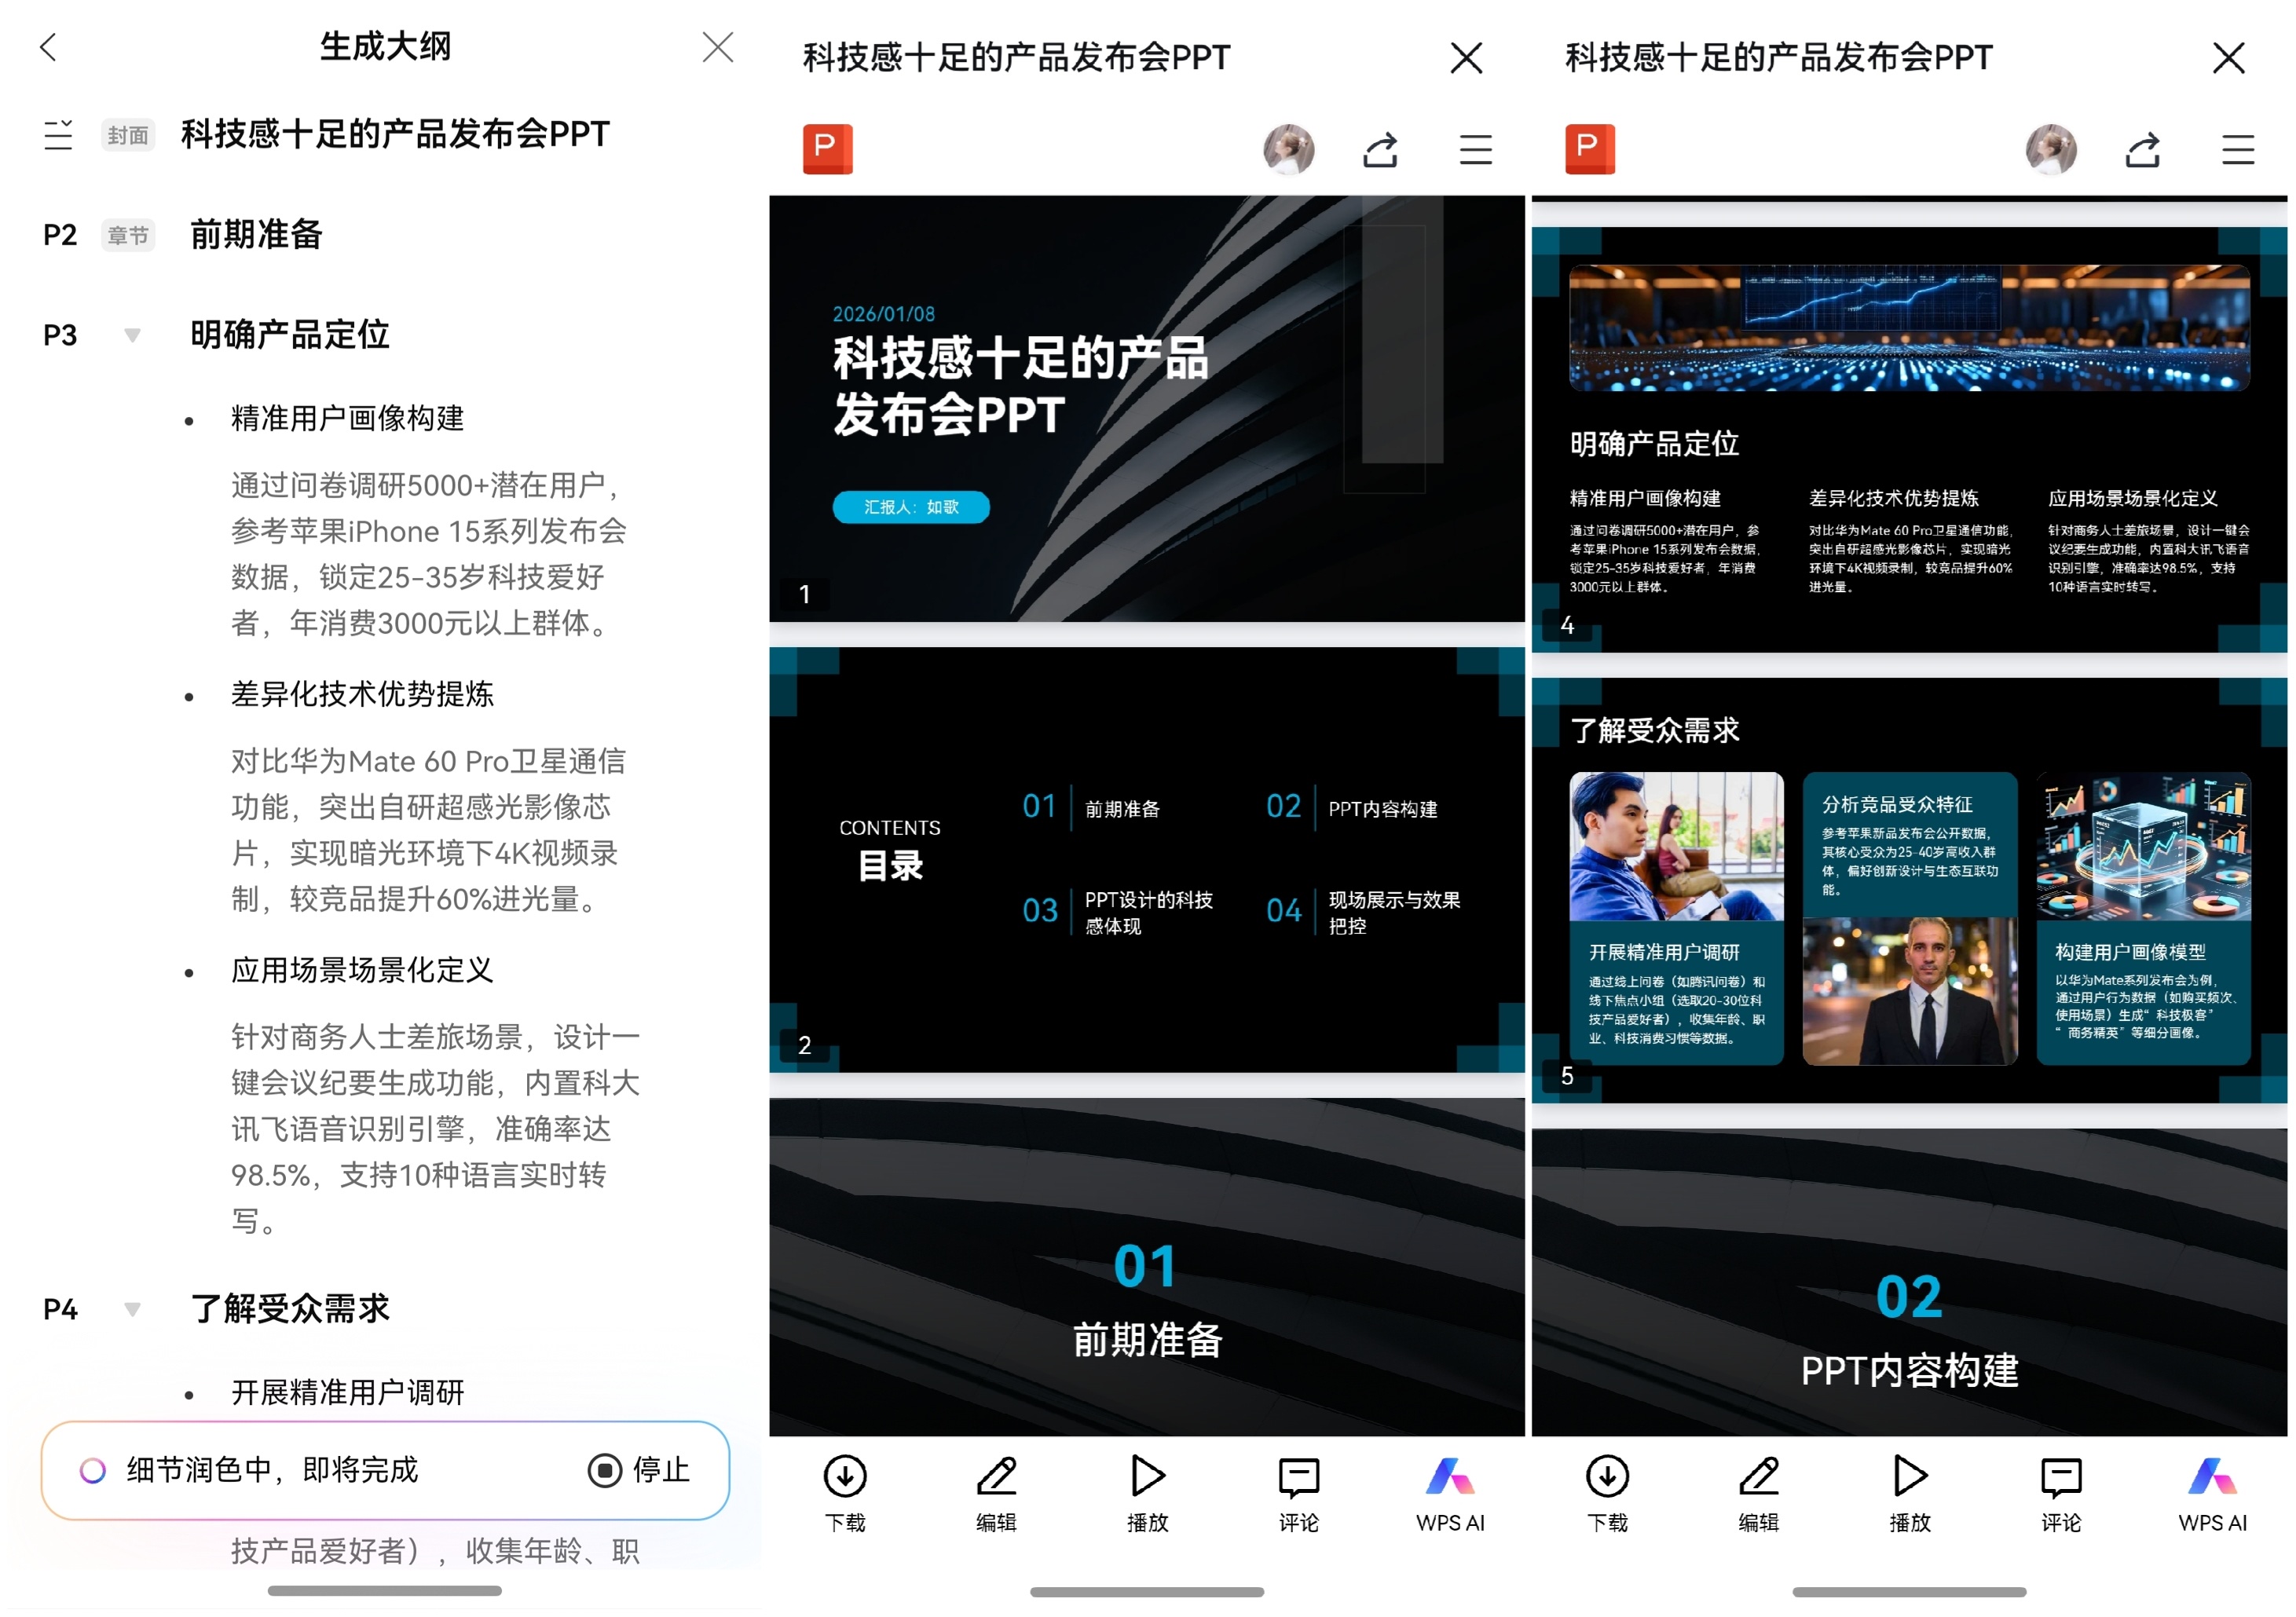Open hamburger menu in middle panel

click(1475, 150)
